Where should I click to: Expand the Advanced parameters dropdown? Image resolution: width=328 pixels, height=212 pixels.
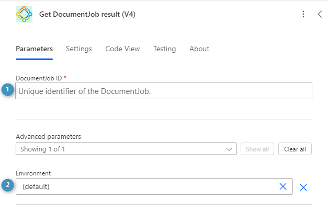pos(126,149)
